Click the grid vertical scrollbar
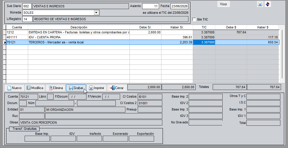 pos(282,54)
